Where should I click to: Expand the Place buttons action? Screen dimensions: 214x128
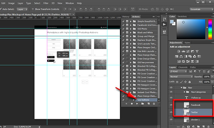tap(134, 100)
